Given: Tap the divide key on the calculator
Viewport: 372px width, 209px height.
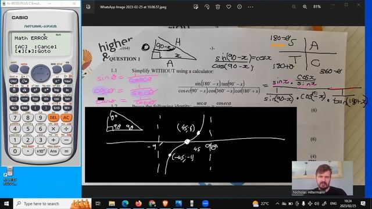Looking at the screenshot, I should coord(66,129).
